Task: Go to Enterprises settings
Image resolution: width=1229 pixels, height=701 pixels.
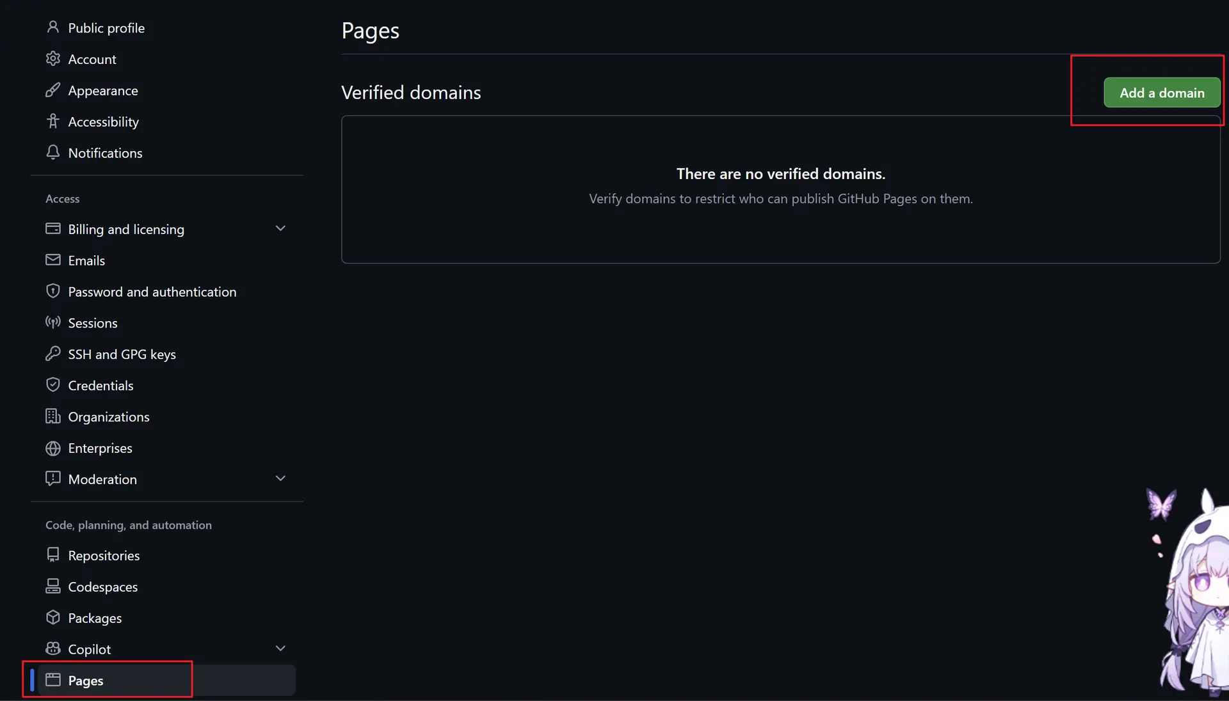Action: 167,448
